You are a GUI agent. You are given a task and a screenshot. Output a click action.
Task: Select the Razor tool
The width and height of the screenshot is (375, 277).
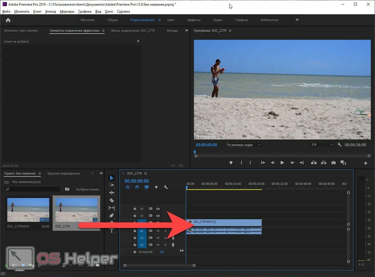pyautogui.click(x=112, y=200)
